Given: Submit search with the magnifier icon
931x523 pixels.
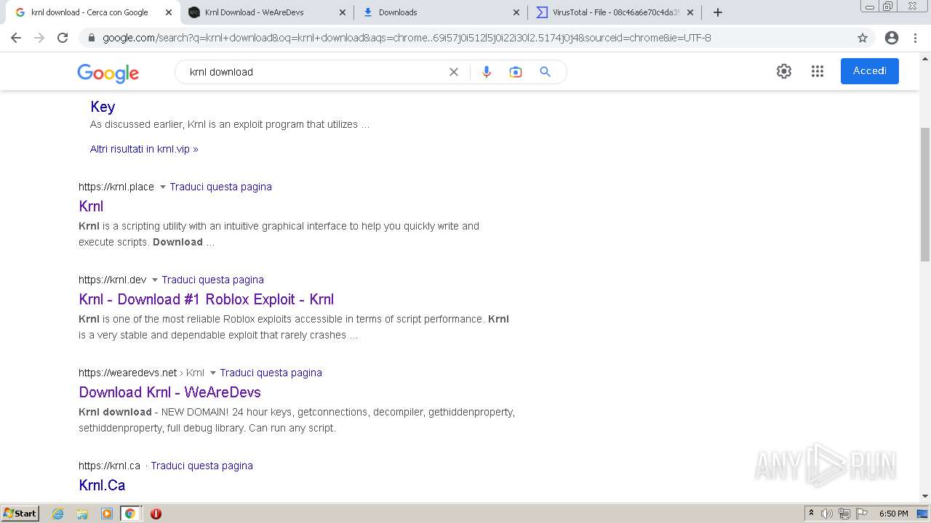Looking at the screenshot, I should (x=546, y=72).
